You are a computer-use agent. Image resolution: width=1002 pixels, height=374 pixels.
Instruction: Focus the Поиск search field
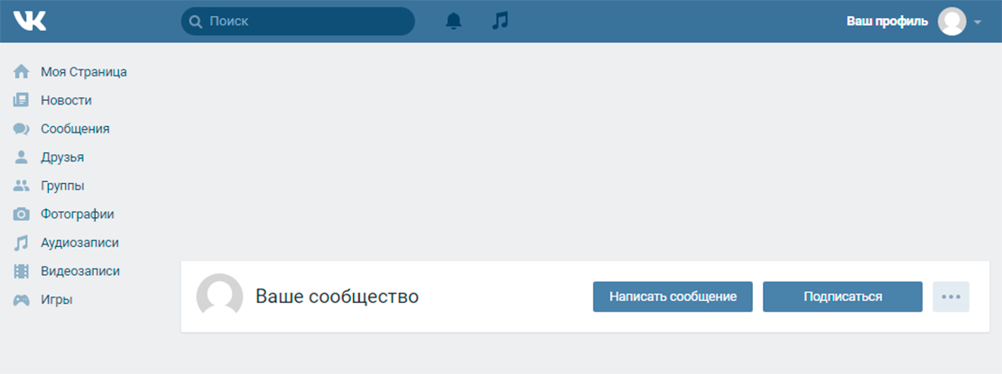(298, 22)
